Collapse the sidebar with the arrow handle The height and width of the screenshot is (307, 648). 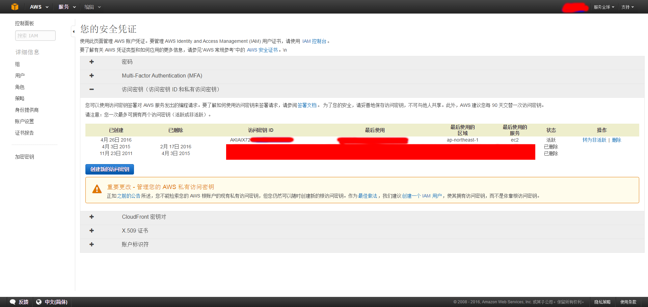point(73,31)
